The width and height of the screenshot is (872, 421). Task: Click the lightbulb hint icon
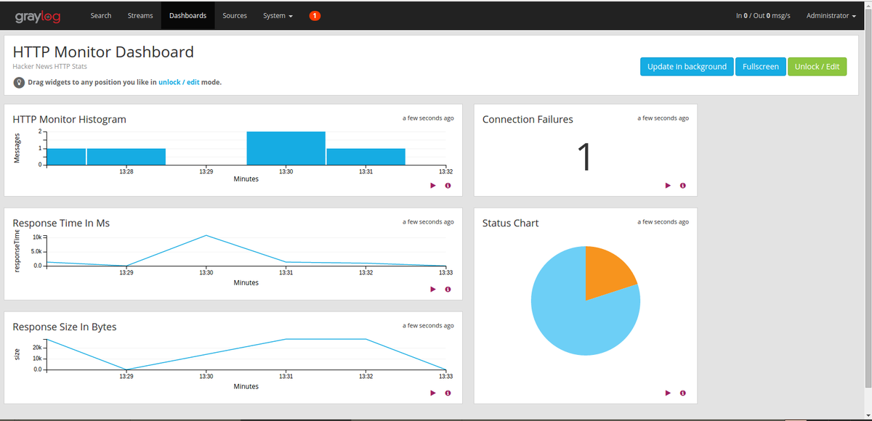coord(20,82)
